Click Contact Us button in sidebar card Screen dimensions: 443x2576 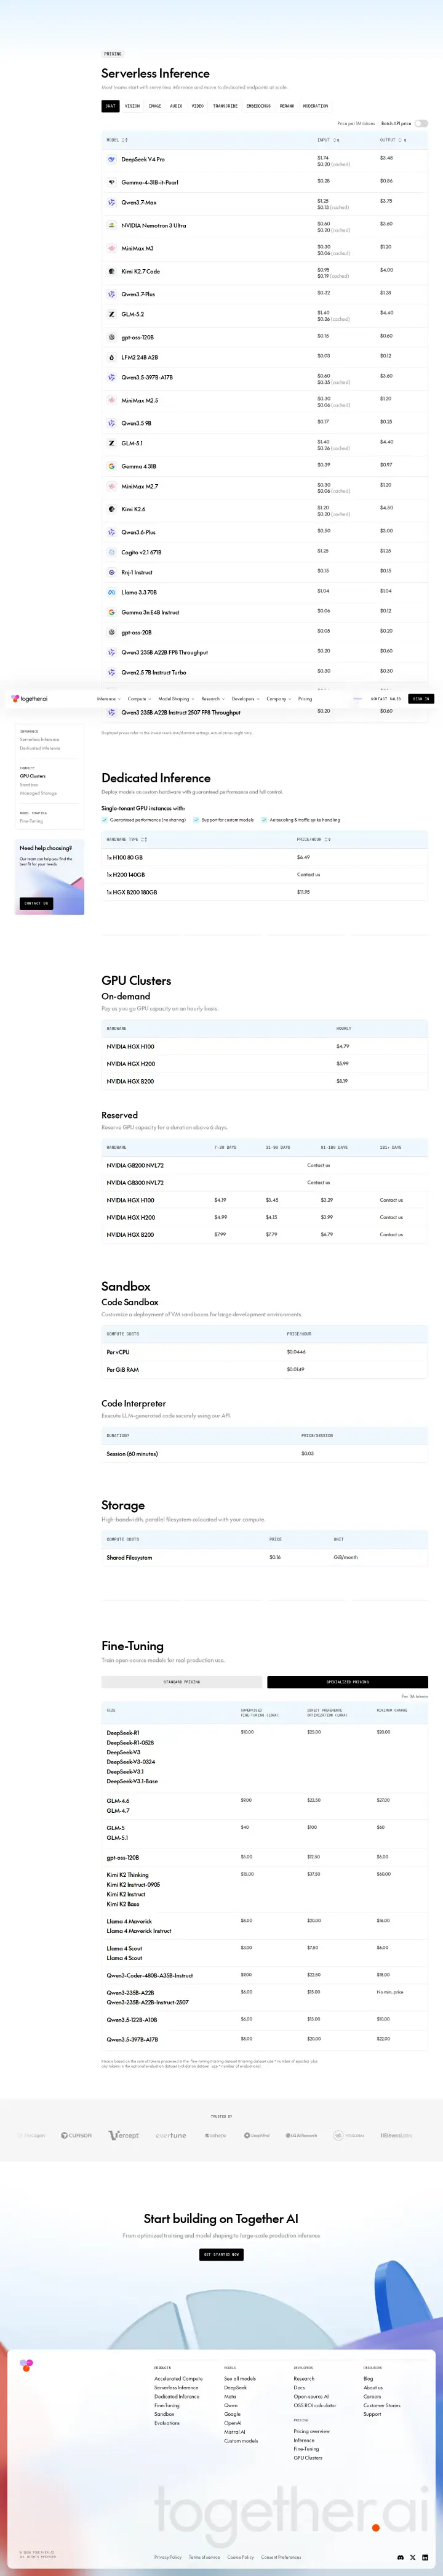pos(35,903)
